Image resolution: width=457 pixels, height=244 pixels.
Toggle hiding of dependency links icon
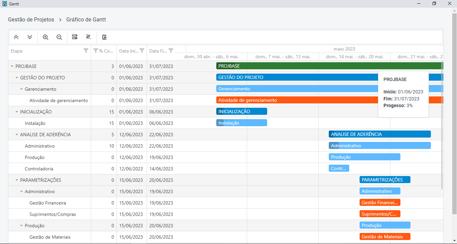[x=88, y=37]
